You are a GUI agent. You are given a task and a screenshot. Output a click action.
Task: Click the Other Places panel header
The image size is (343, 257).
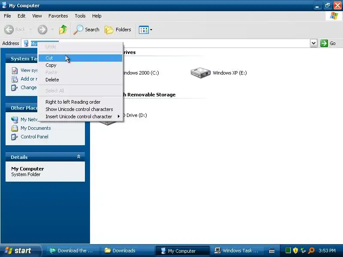(x=22, y=108)
